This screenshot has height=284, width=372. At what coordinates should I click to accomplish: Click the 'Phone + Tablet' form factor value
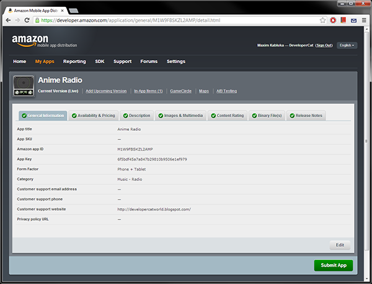click(x=131, y=169)
